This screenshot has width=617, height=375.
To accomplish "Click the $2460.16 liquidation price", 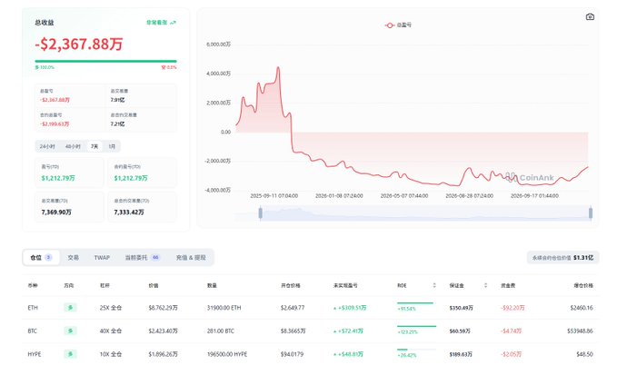I will pos(582,308).
